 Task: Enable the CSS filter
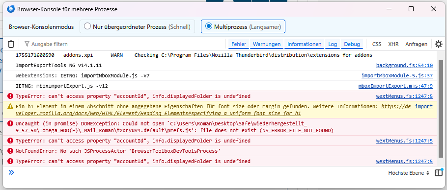377,44
